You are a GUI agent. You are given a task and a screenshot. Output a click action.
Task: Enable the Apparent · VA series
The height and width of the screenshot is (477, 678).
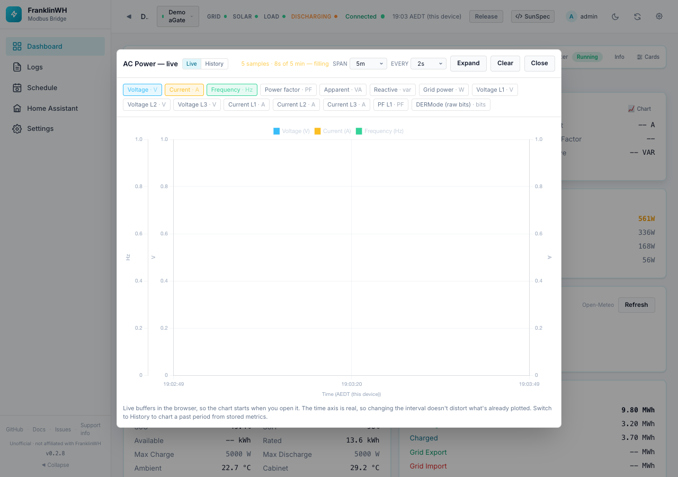tap(343, 90)
